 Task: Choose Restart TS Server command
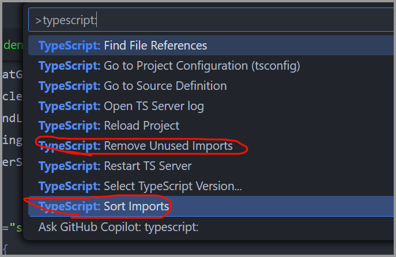tap(210, 166)
